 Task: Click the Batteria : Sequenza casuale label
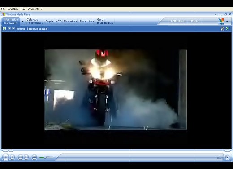(x=32, y=29)
